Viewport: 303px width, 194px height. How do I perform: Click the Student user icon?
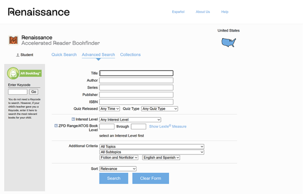click(x=18, y=55)
